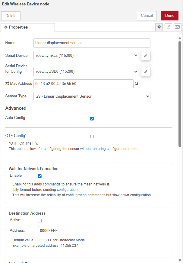
Task: Edit Serial Device for Config pencil icon
Action: click(146, 72)
